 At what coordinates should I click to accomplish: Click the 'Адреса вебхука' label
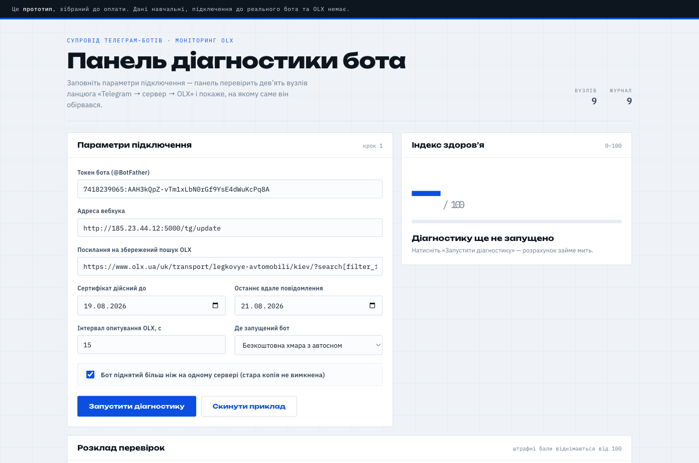pyautogui.click(x=101, y=211)
